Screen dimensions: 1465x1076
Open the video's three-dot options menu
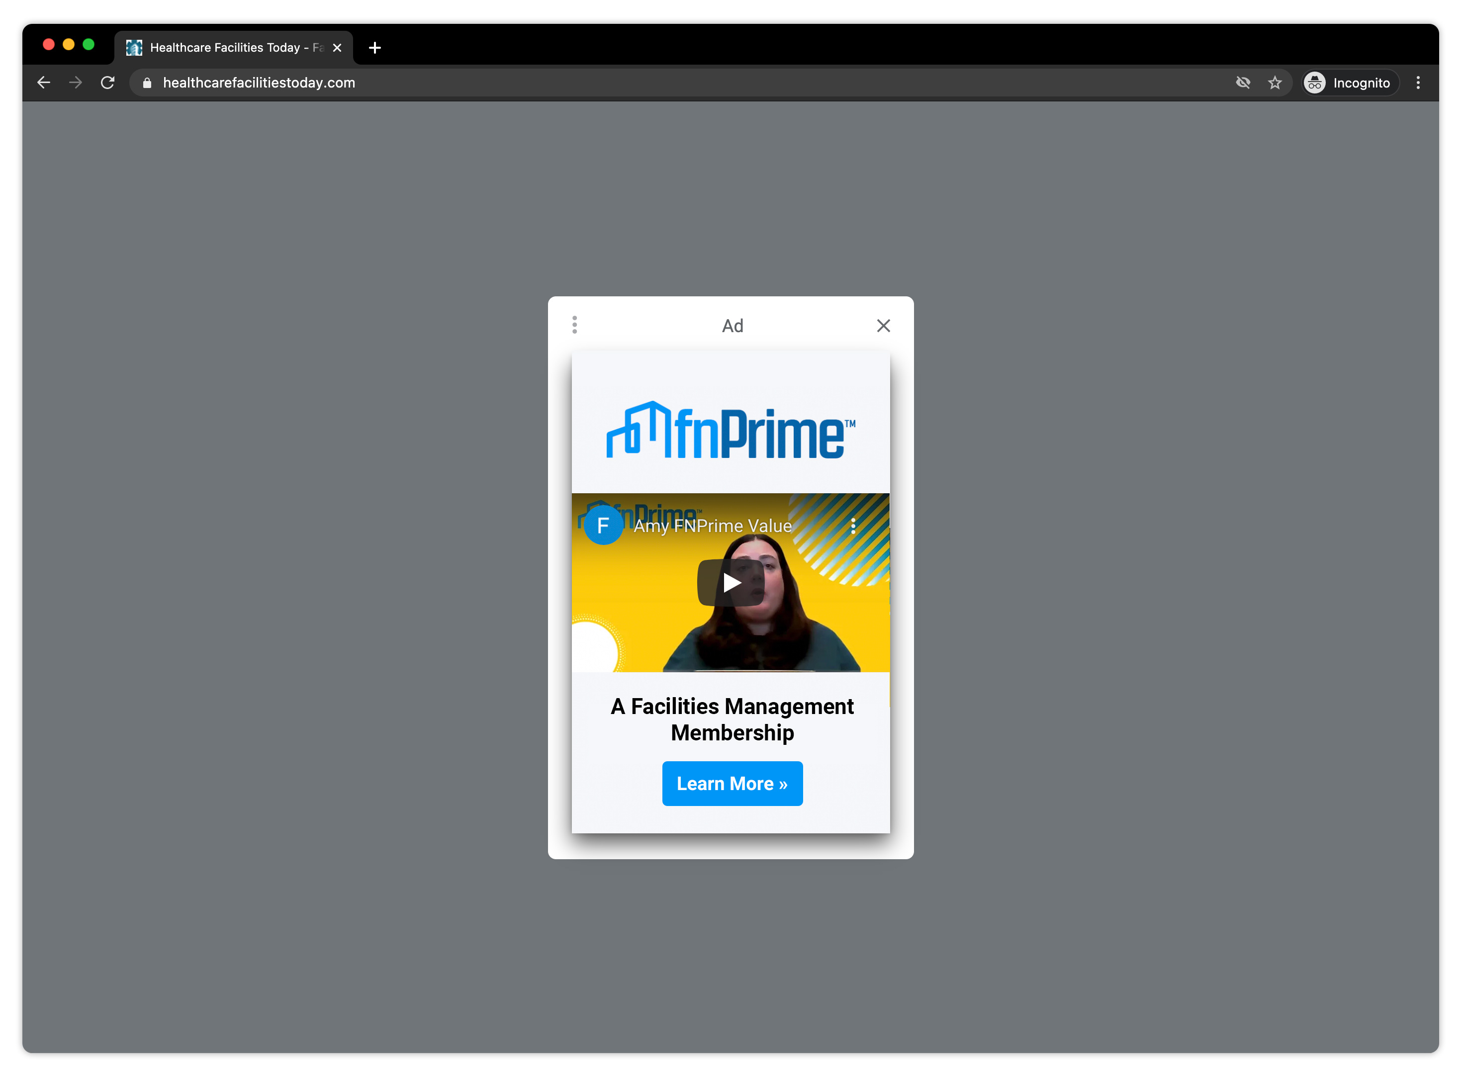(853, 526)
